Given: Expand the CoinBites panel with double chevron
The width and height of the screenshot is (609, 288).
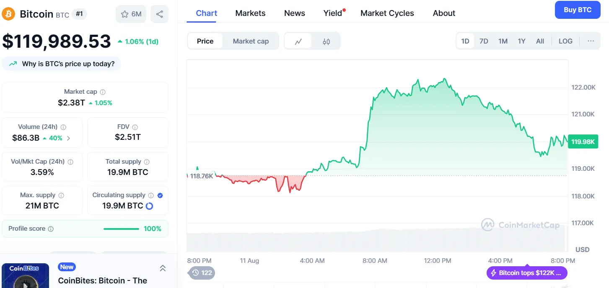Looking at the screenshot, I should click(163, 268).
